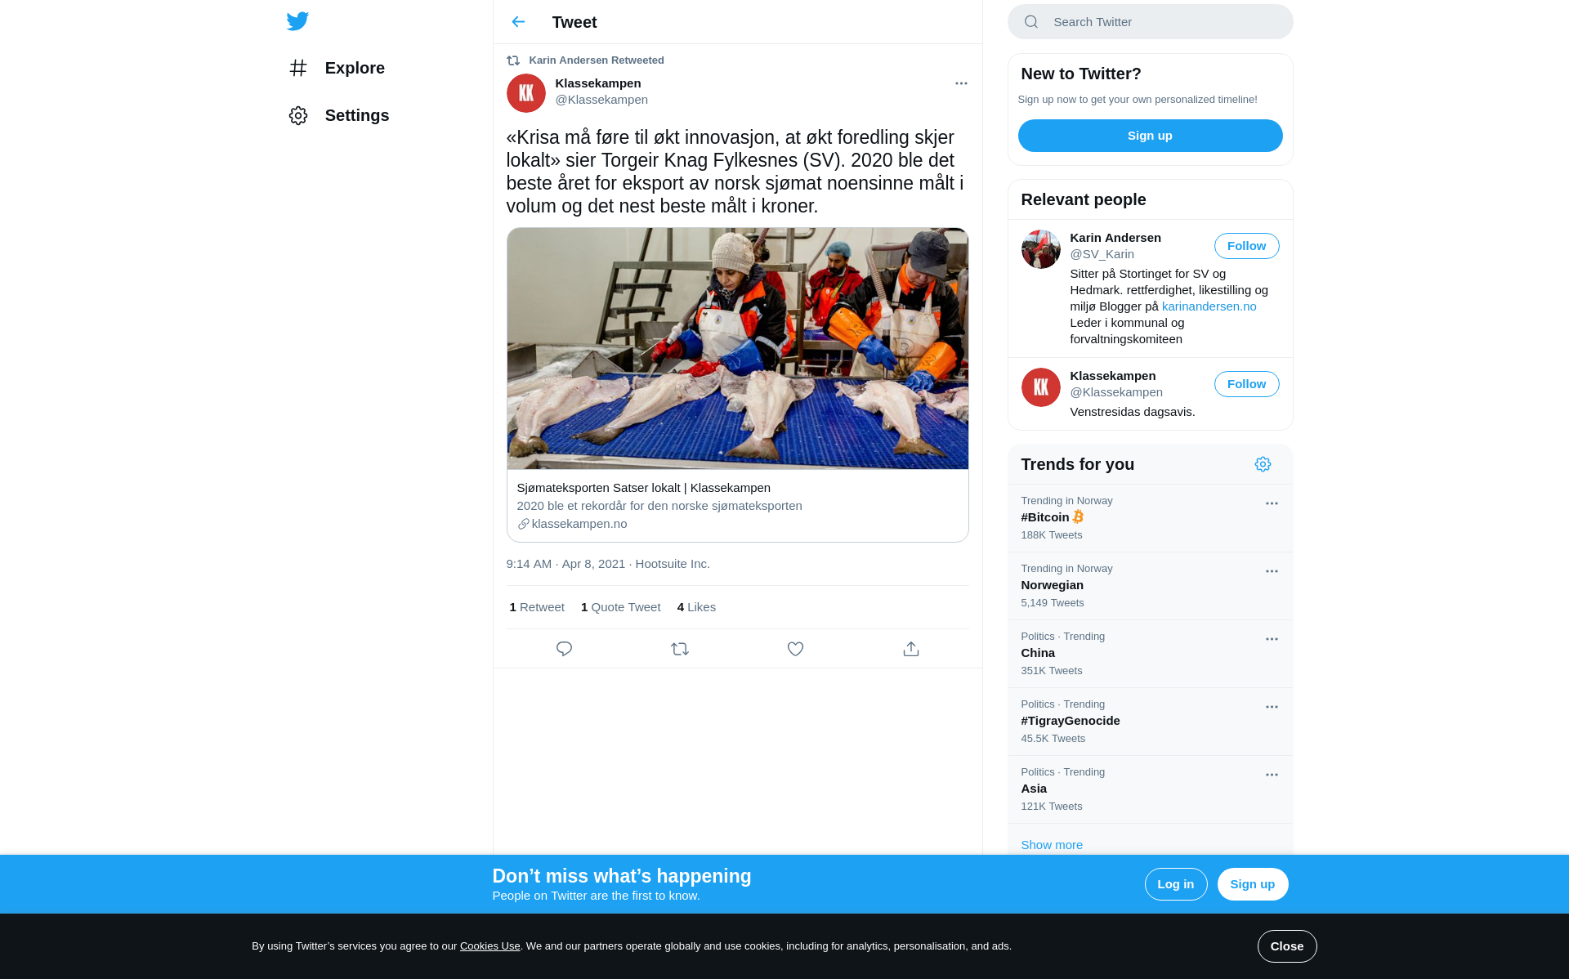The height and width of the screenshot is (979, 1569).
Task: Open Klassekampen avatar on the tweet
Action: coord(526,93)
